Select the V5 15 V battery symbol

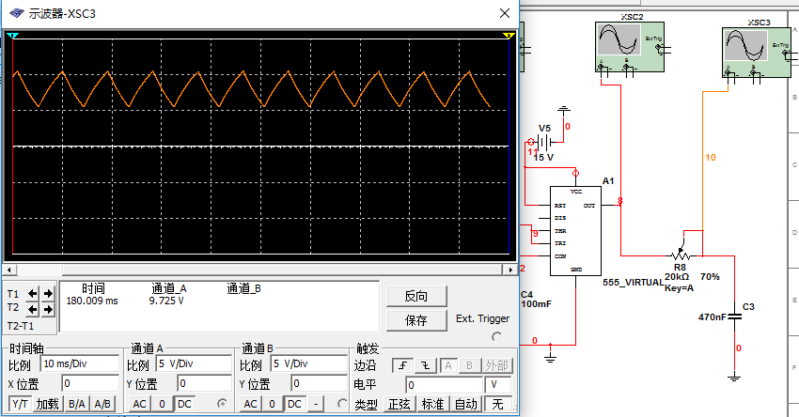click(544, 142)
